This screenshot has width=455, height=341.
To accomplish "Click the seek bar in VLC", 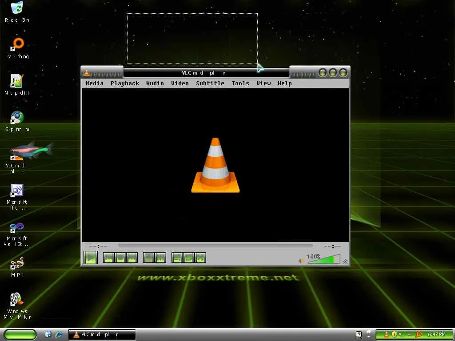I will click(x=216, y=246).
